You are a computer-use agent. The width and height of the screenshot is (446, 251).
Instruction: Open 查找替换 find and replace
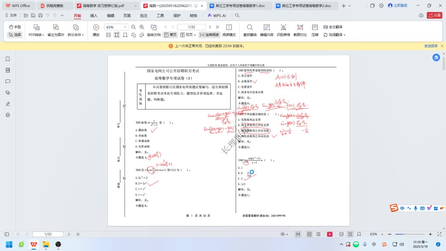(x=250, y=31)
